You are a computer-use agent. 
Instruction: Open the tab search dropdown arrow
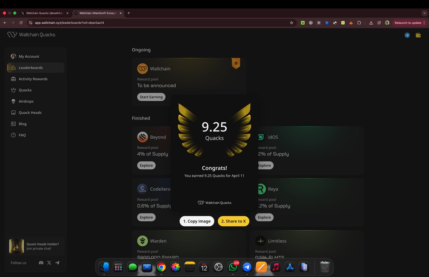(424, 13)
